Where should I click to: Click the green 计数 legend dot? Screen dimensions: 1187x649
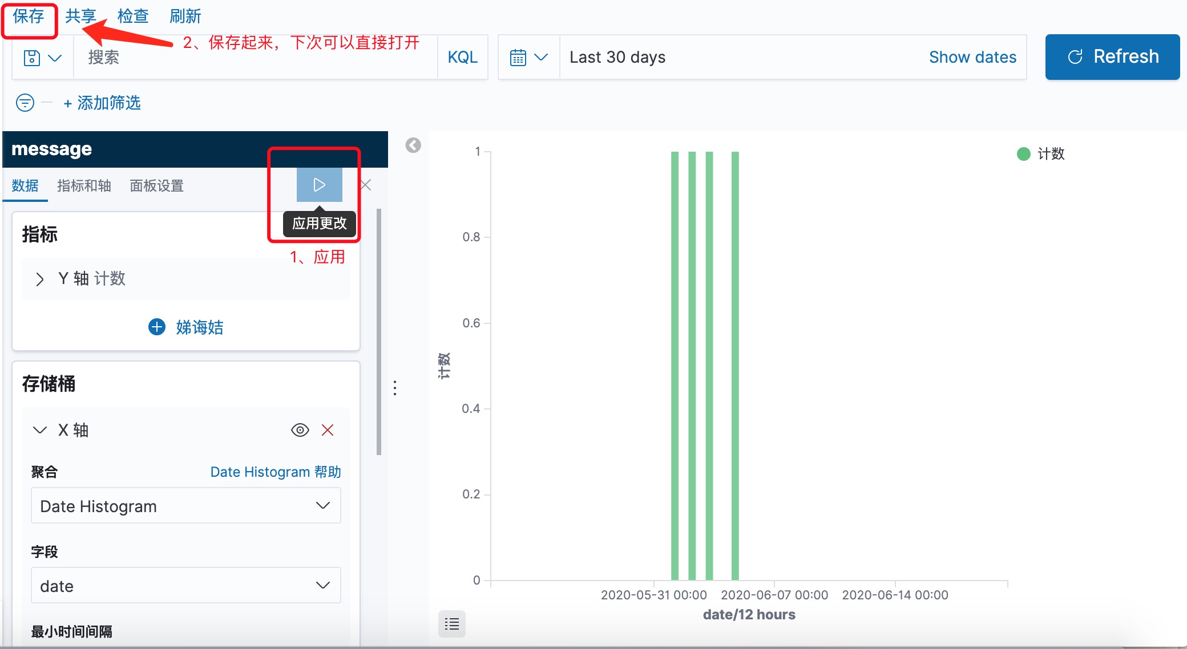pos(1023,154)
